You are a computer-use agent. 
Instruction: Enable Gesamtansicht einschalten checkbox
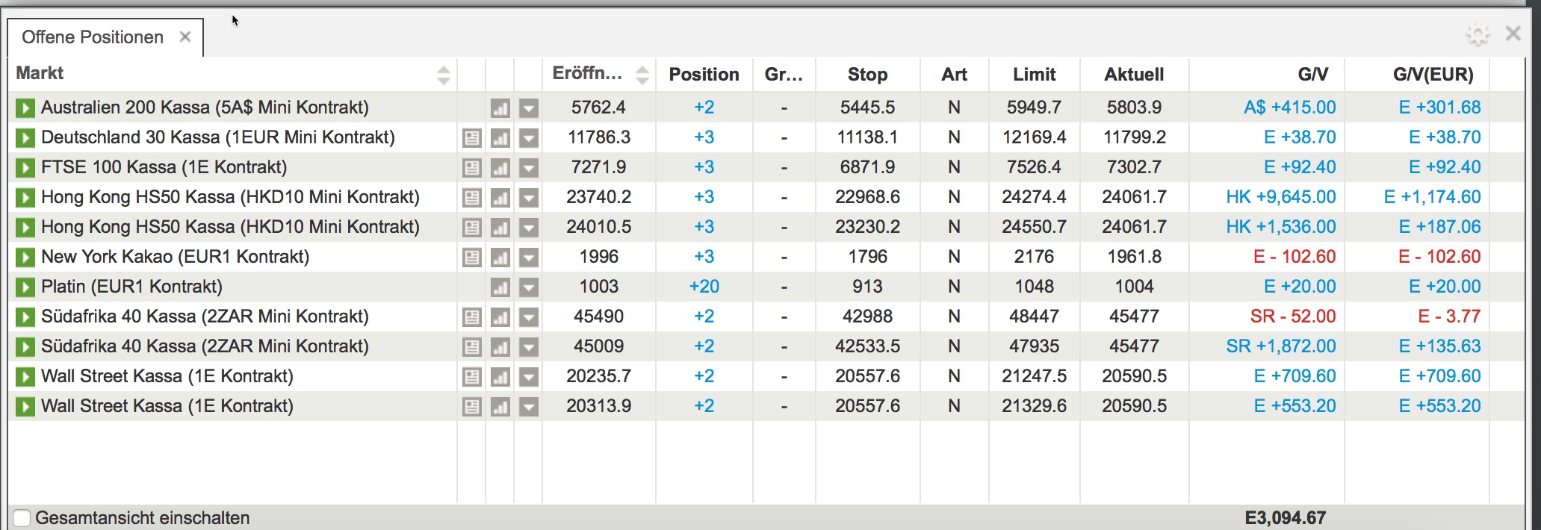(x=22, y=518)
